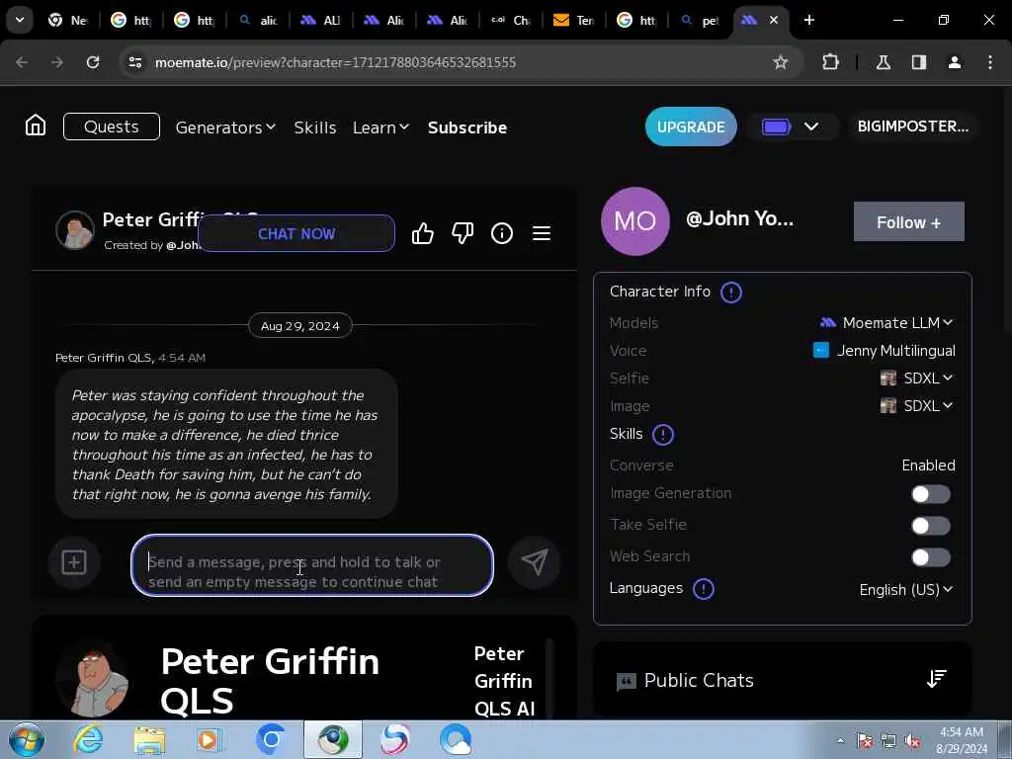
Task: Launch Internet Explorer from the taskbar
Action: point(87,739)
